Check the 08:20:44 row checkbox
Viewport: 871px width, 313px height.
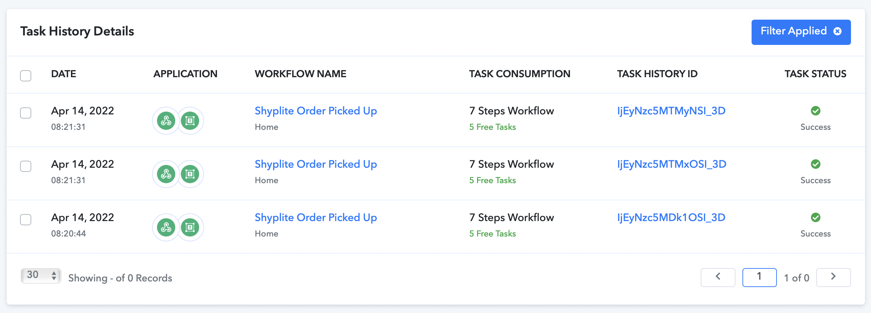click(26, 220)
